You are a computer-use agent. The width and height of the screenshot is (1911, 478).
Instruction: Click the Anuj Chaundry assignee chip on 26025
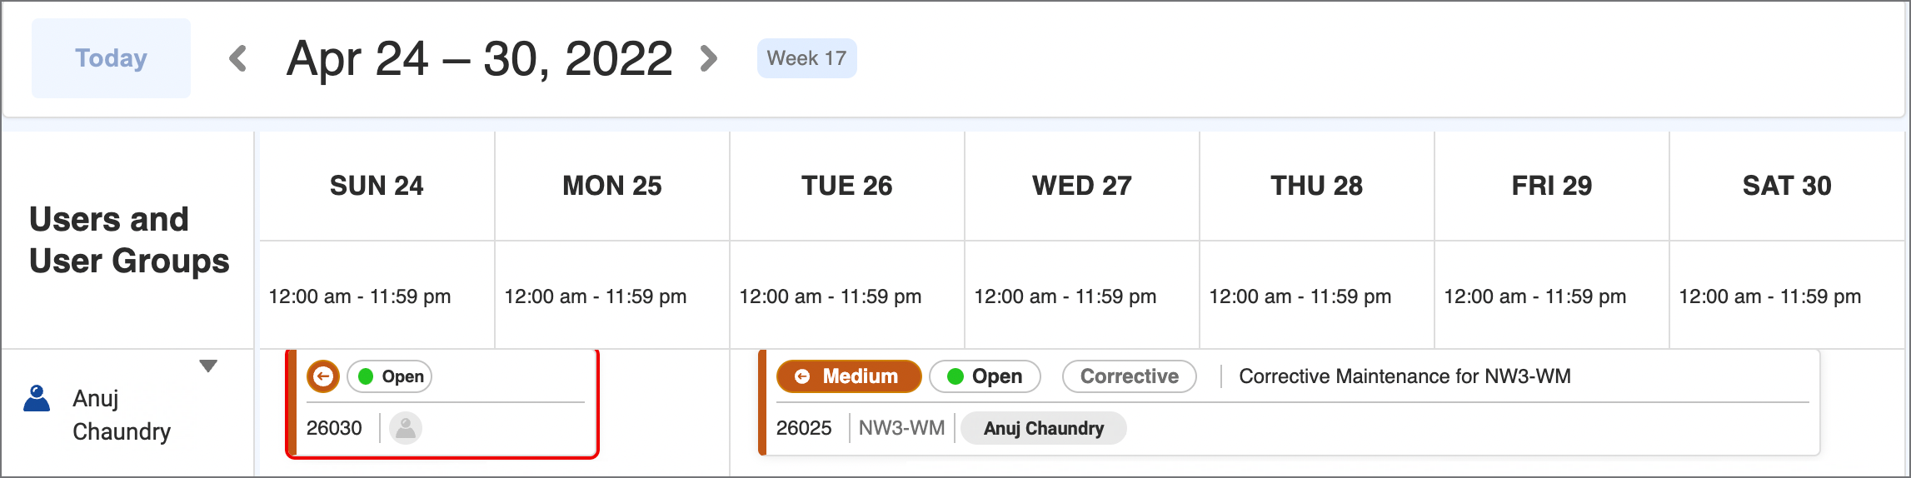click(1044, 428)
